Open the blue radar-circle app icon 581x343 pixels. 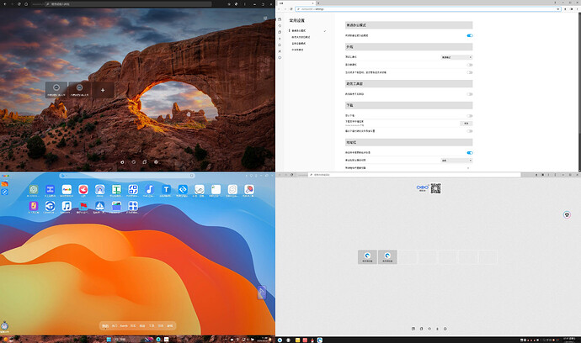pyautogui.click(x=99, y=189)
